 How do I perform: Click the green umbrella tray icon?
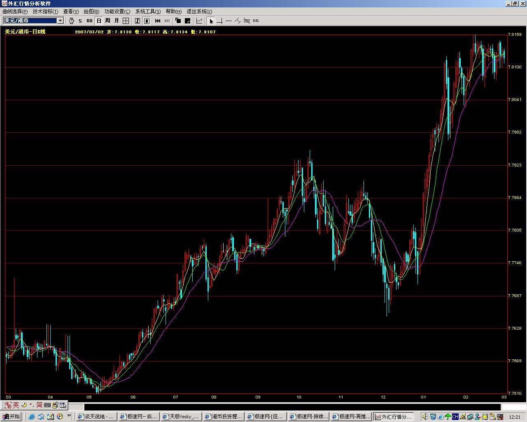point(448,417)
